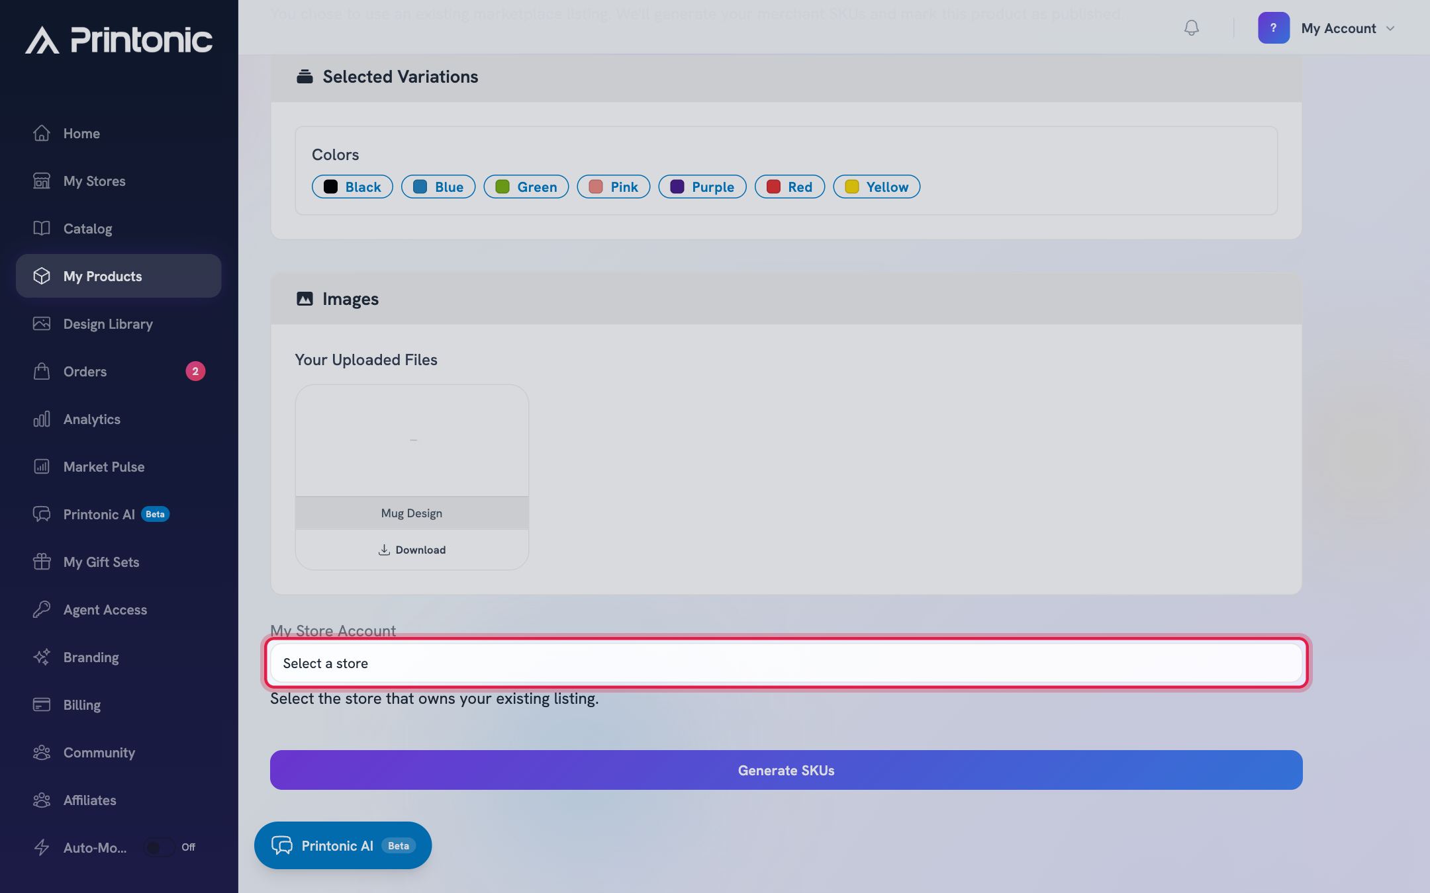Image resolution: width=1430 pixels, height=893 pixels.
Task: Navigate to Agent Access
Action: tap(119, 609)
